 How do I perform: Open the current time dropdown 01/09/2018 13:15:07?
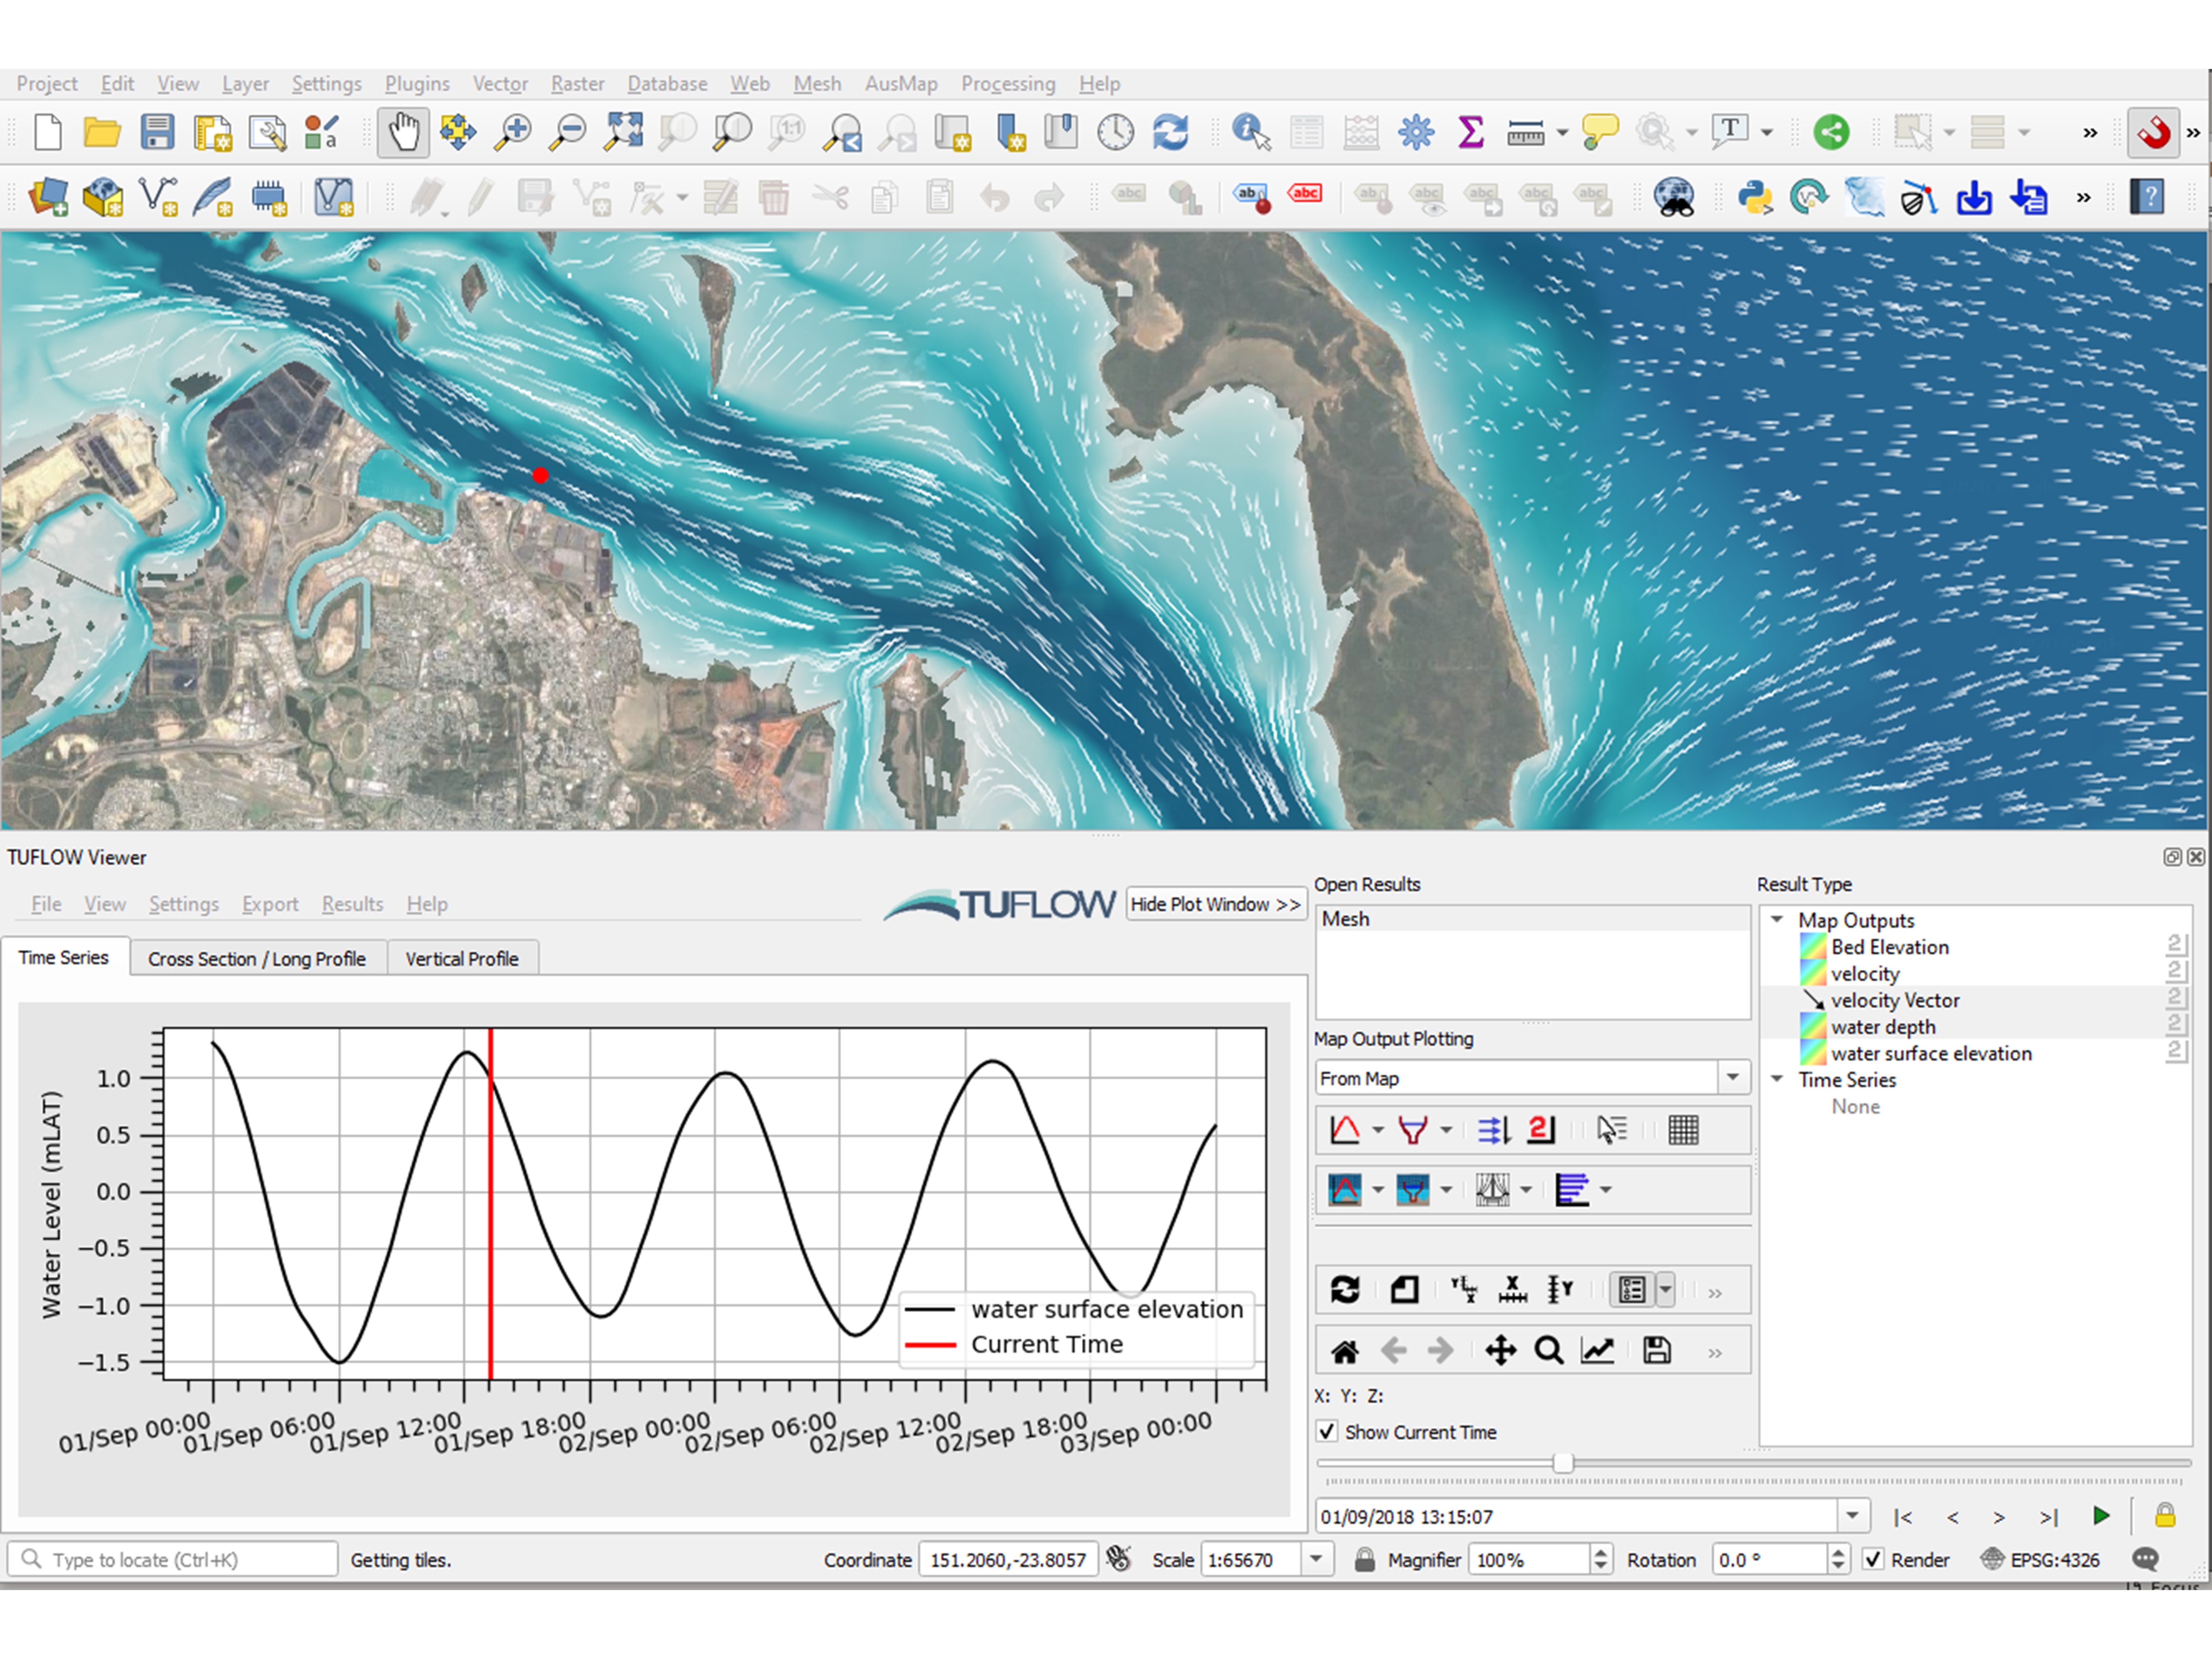click(1853, 1516)
